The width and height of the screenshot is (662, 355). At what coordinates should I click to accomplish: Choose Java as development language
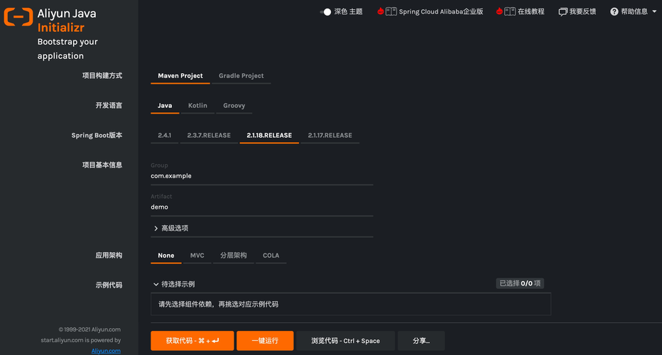point(165,106)
